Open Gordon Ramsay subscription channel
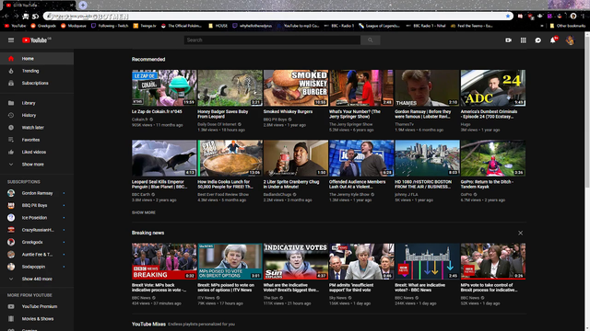 [x=37, y=193]
